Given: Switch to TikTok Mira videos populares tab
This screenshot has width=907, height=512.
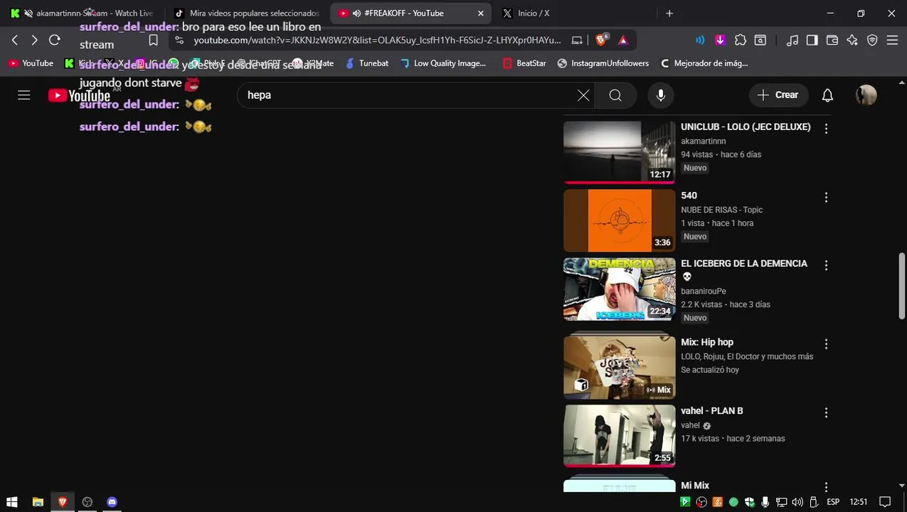Looking at the screenshot, I should pos(248,13).
